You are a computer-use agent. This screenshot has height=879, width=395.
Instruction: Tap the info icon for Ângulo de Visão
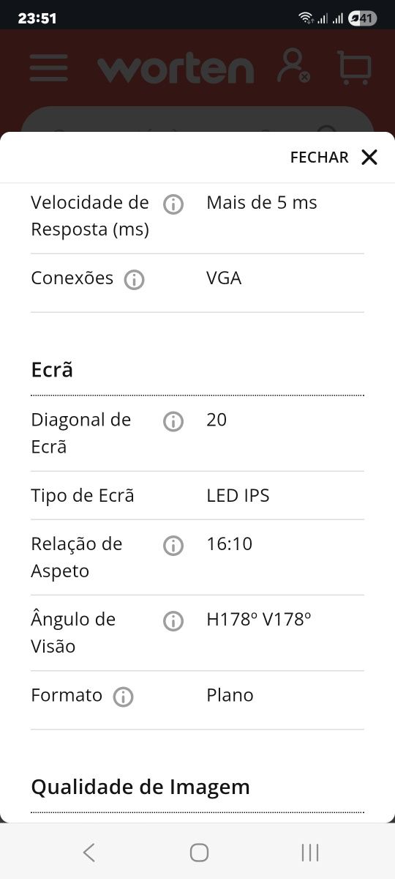(173, 621)
